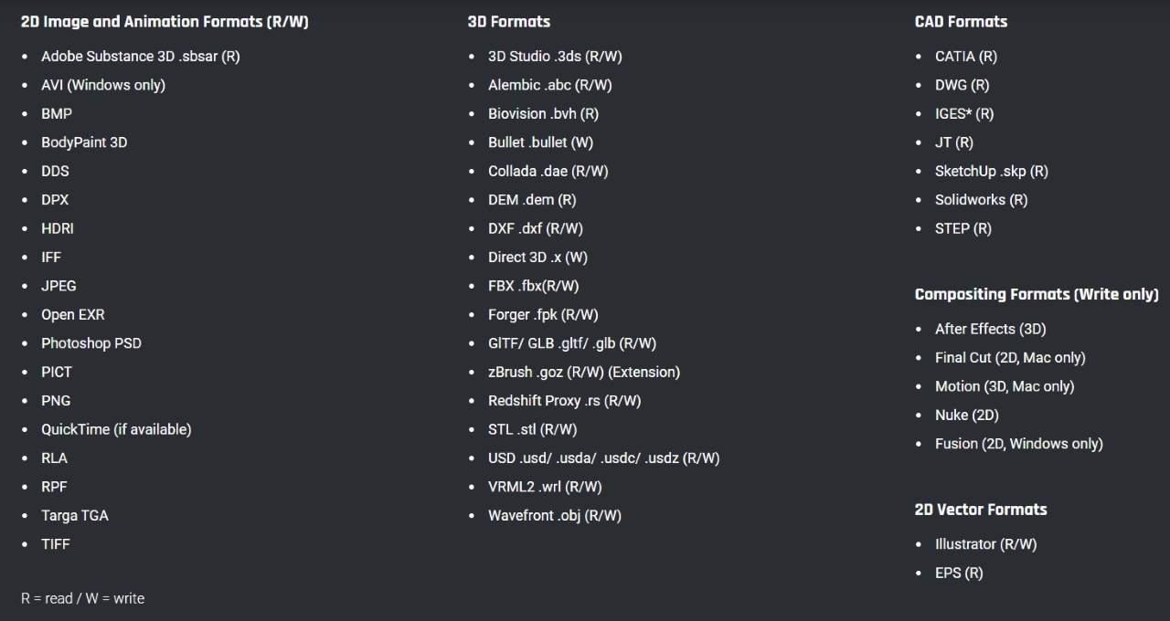This screenshot has width=1170, height=621.
Task: Click the After Effects (3D) entry
Action: (990, 329)
